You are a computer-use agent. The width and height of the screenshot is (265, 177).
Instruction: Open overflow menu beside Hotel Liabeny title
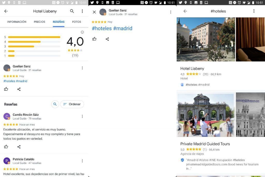coord(82,11)
